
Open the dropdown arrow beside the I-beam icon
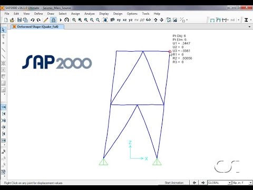tap(251, 20)
